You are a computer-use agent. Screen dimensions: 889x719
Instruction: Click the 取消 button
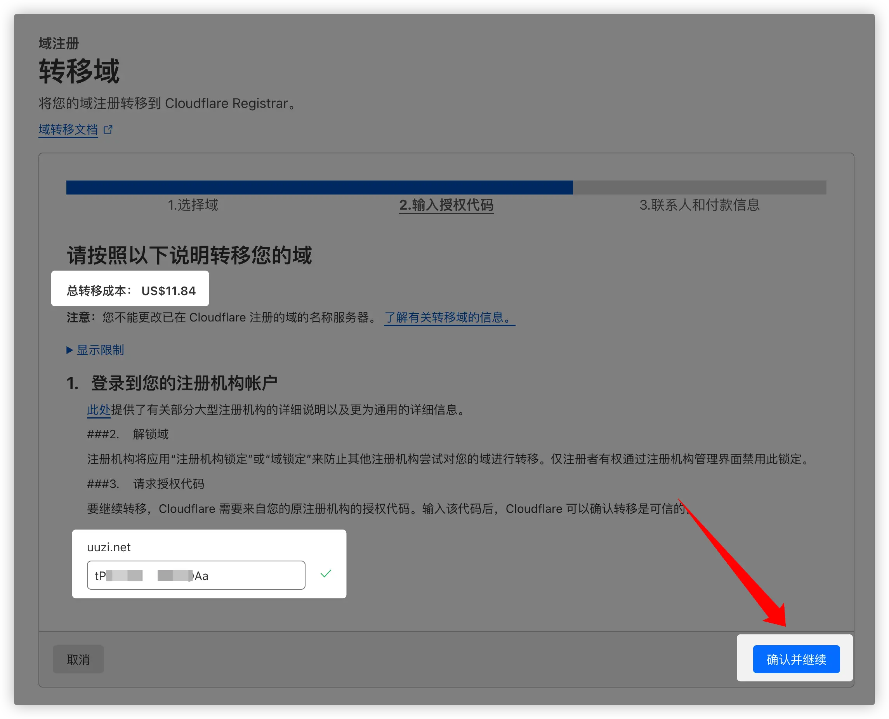(78, 659)
